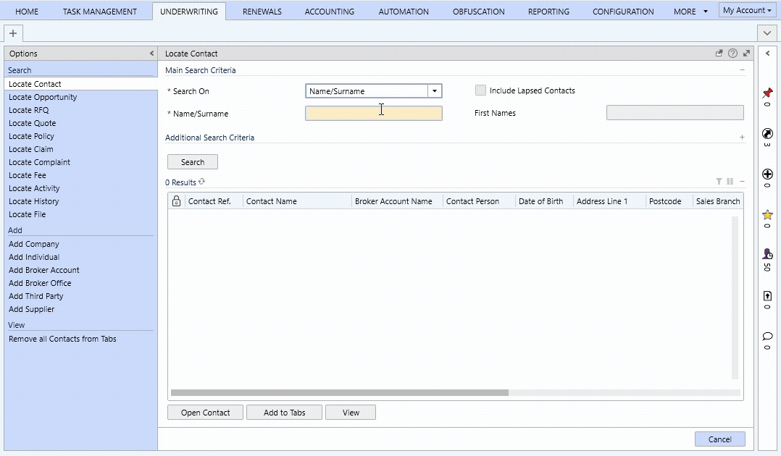Toggle Include Lapsed Contacts checkbox
This screenshot has height=456, width=781.
point(480,90)
